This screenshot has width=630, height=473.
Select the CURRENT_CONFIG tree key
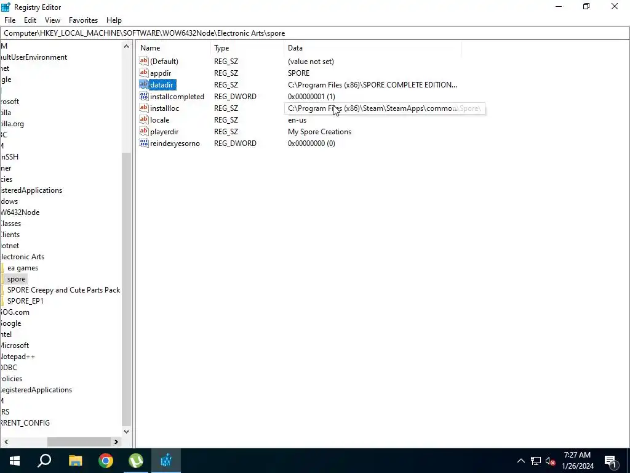pos(25,423)
